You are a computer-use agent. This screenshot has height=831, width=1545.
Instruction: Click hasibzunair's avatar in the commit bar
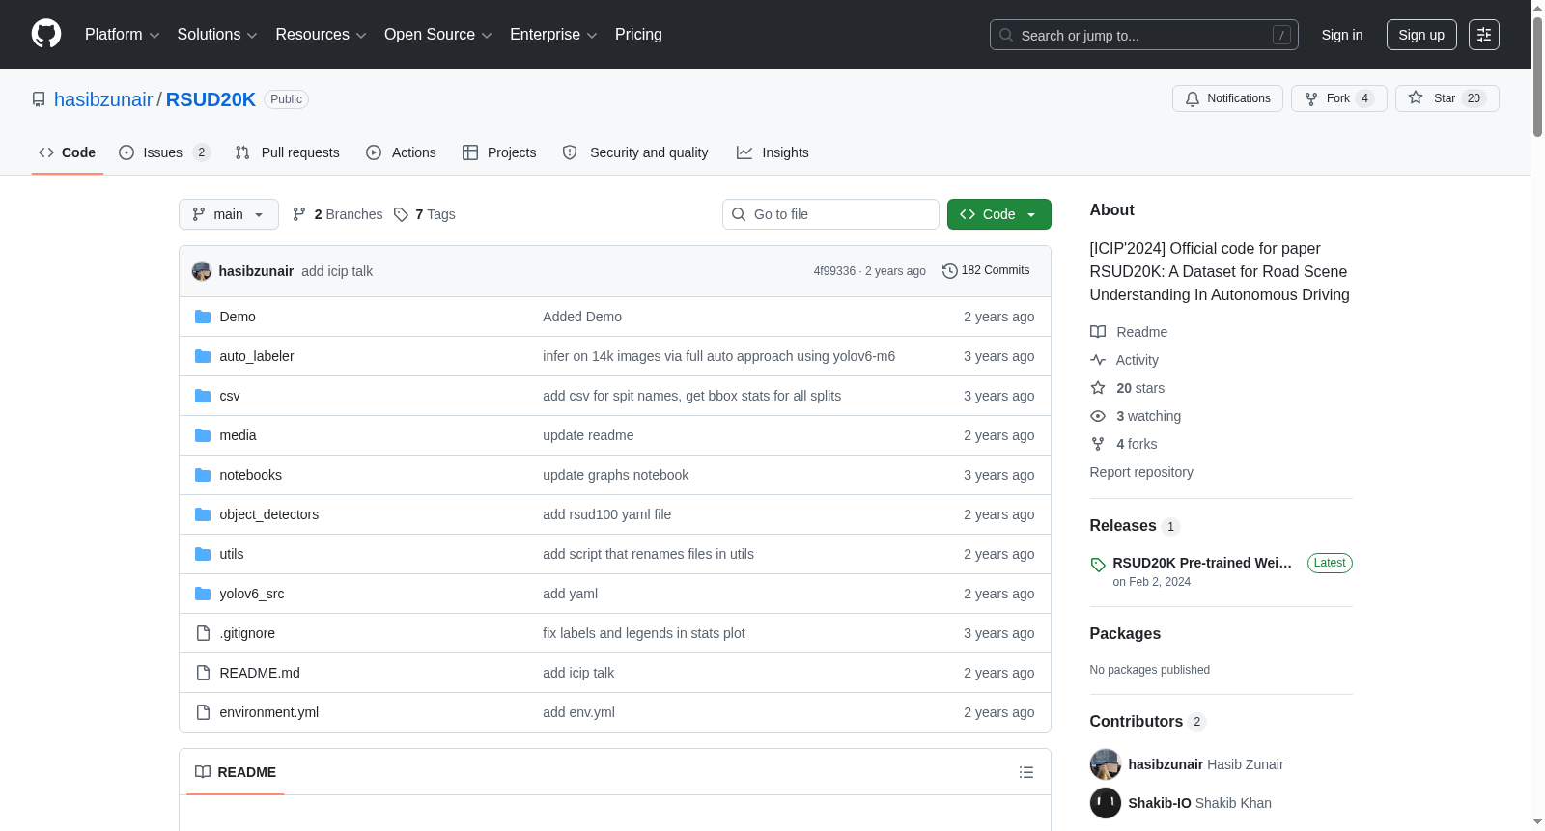(x=202, y=271)
